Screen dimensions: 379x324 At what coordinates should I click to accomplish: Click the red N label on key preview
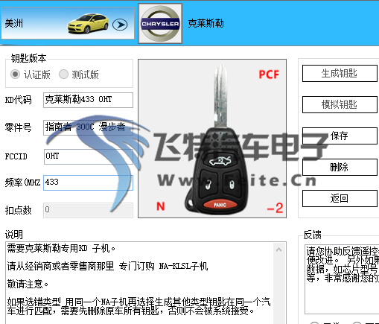(161, 206)
